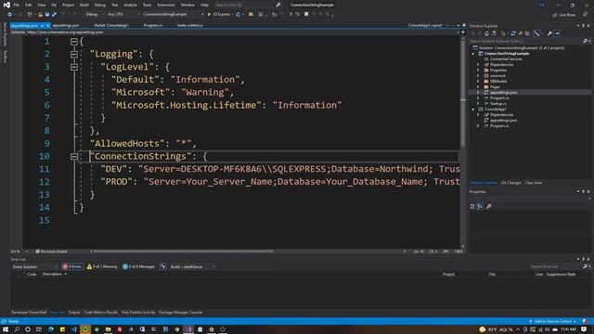Click the Live Share button
This screenshot has width=594, height=334.
pos(564,15)
